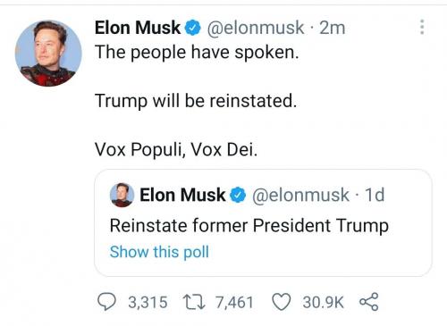Click the Elon Musk name in quoted tweet

(x=182, y=195)
